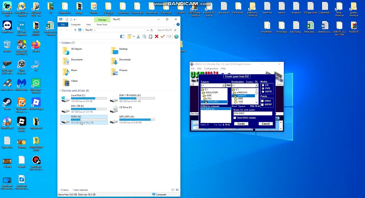Enable the DNAS patch checkbox
Image resolution: width=365 pixels, height=198 pixels.
262,100
